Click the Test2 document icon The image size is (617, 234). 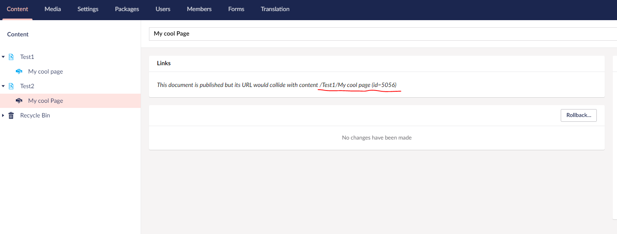click(x=11, y=86)
